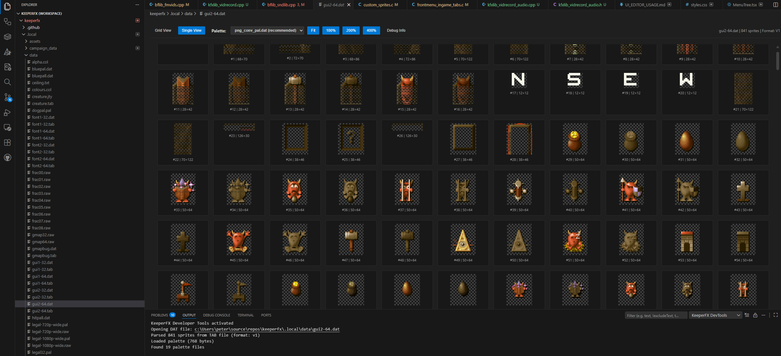Viewport: 781px width, 356px height.
Task: Switch to Grid View mode
Action: coord(163,30)
